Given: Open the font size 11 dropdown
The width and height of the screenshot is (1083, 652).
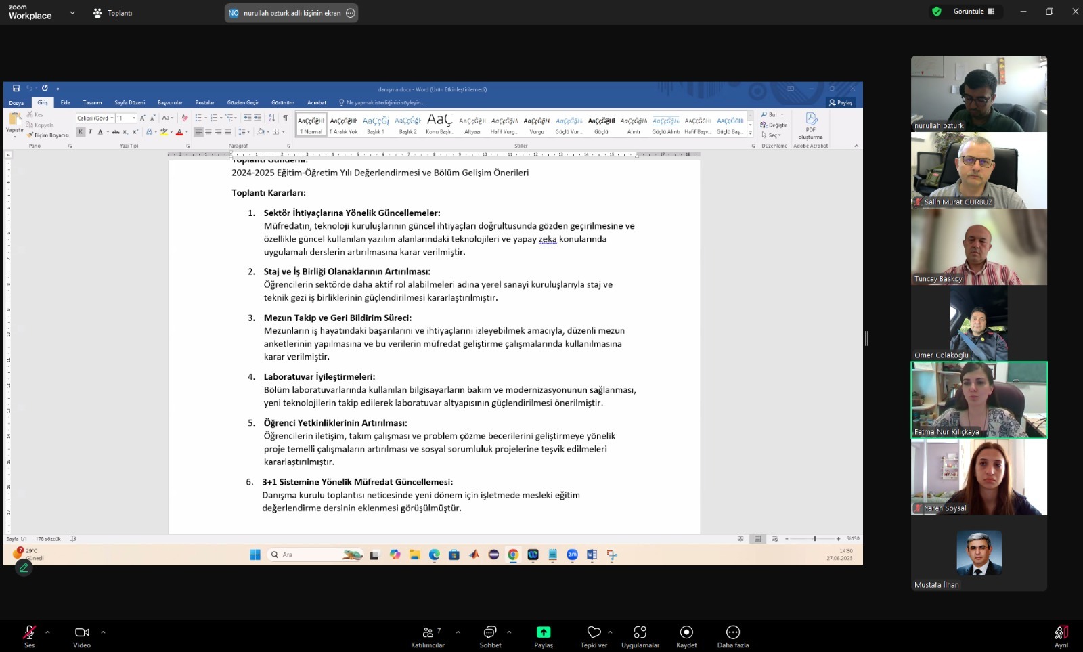Looking at the screenshot, I should 134,118.
